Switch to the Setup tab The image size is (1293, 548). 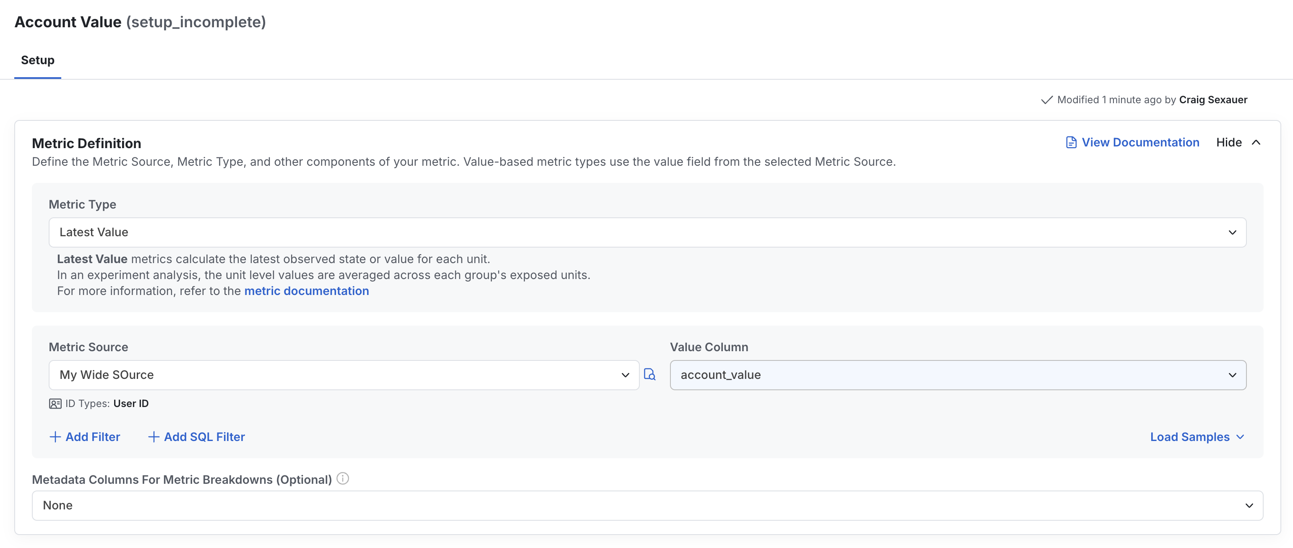pyautogui.click(x=37, y=60)
